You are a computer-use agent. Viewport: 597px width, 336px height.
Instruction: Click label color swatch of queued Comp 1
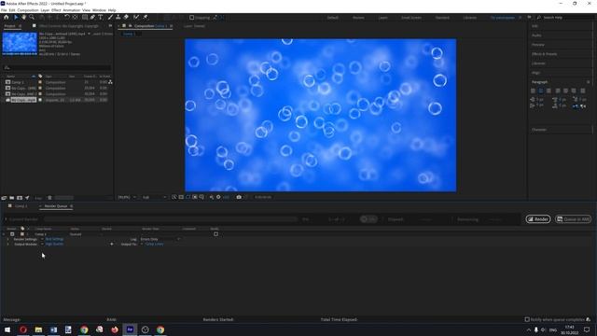pyautogui.click(x=22, y=234)
